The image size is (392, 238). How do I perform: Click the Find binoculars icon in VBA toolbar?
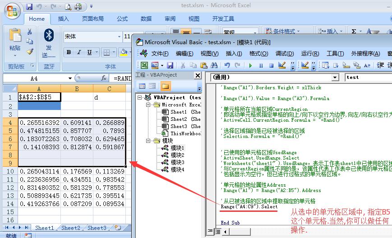[x=214, y=65]
